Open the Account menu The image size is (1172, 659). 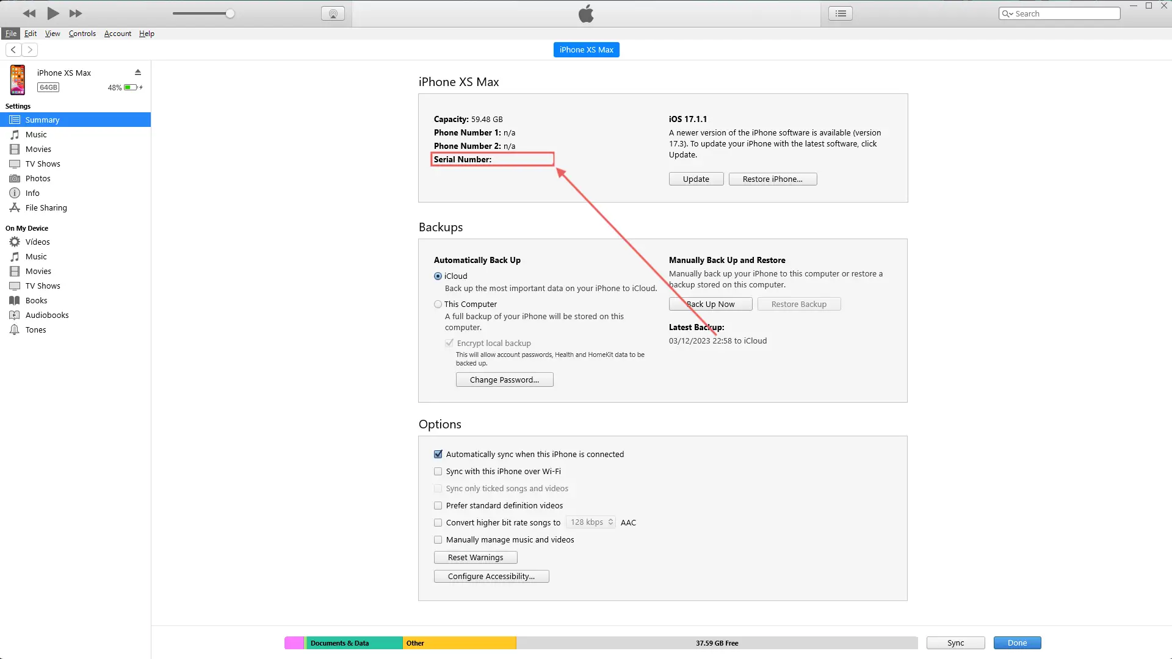tap(117, 34)
